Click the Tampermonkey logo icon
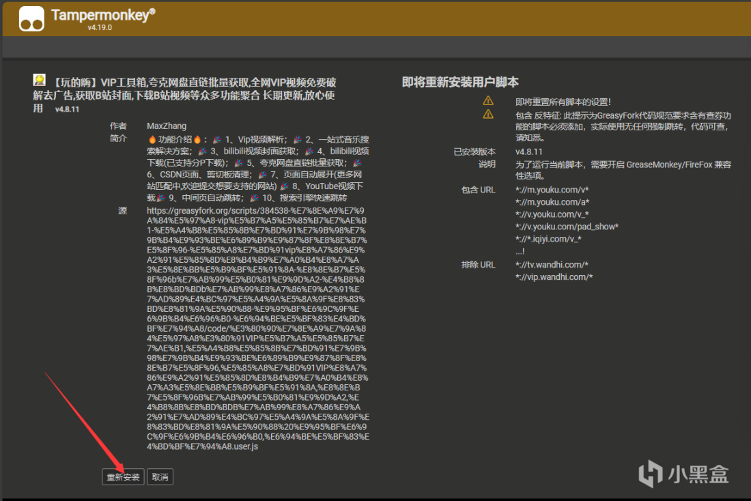The width and height of the screenshot is (751, 501). point(31,18)
